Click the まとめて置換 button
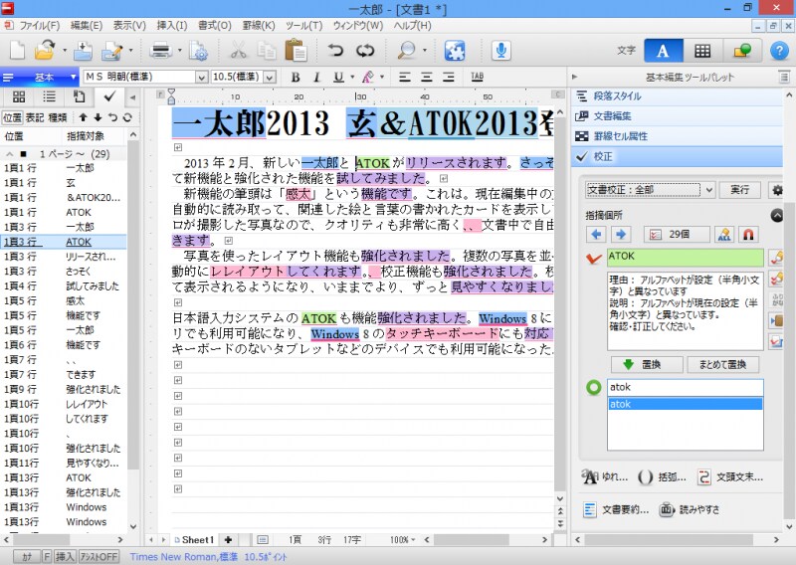 [722, 364]
